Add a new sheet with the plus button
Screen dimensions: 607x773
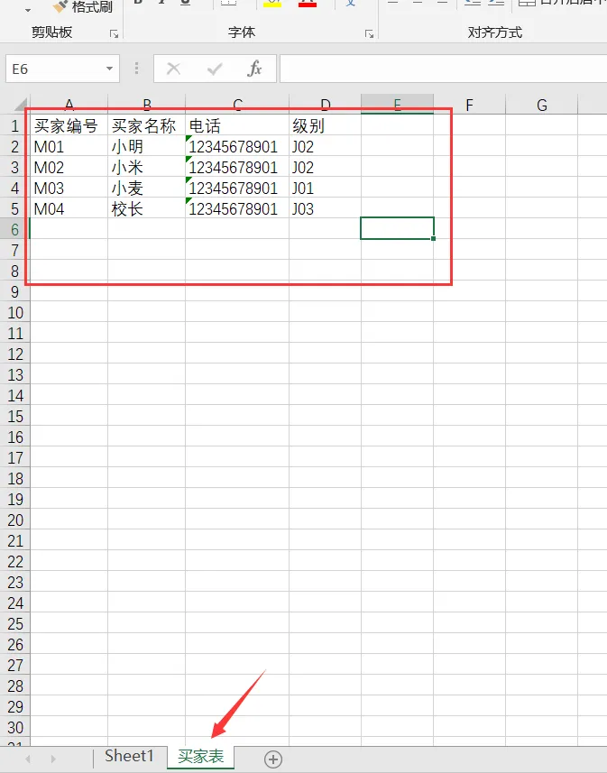[x=273, y=759]
